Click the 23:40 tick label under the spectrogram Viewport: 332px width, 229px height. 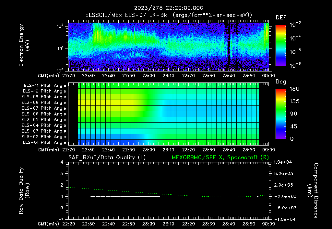[x=229, y=76]
